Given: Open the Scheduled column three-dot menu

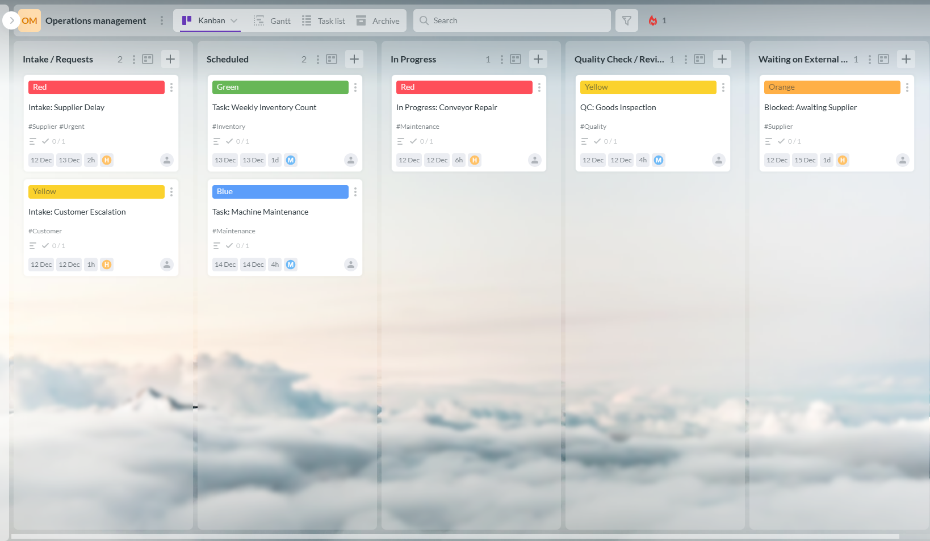Looking at the screenshot, I should (317, 58).
